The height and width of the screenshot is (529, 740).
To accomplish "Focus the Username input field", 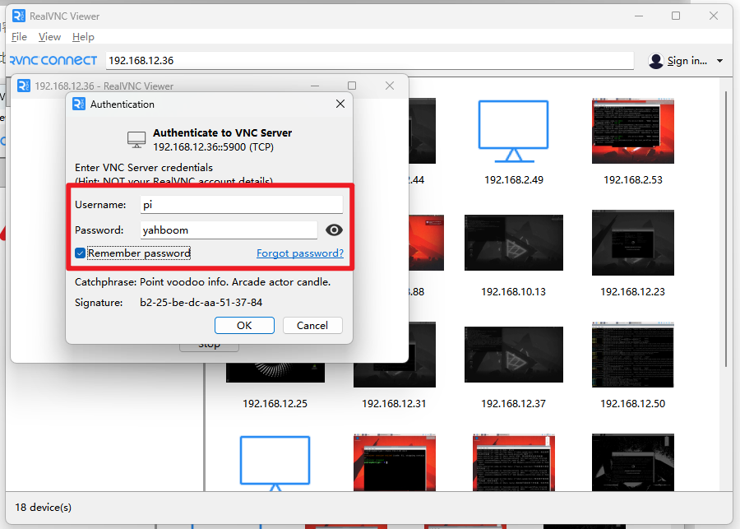I will (241, 205).
